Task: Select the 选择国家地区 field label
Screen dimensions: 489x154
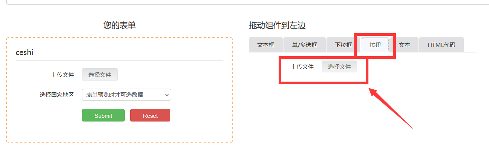Action: click(x=57, y=95)
